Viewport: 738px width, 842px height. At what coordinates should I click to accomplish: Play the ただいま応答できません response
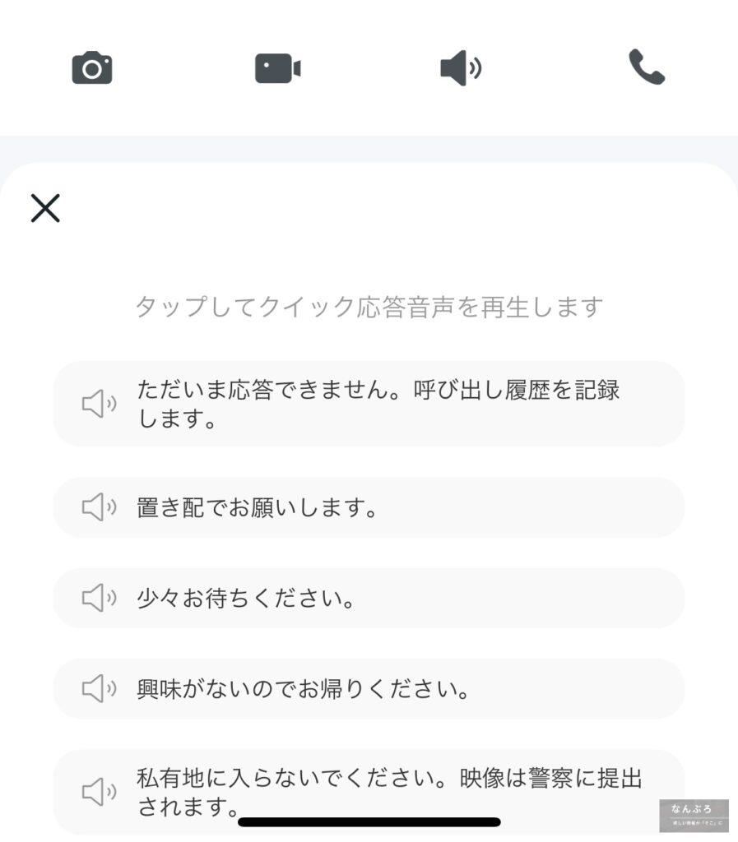(378, 404)
